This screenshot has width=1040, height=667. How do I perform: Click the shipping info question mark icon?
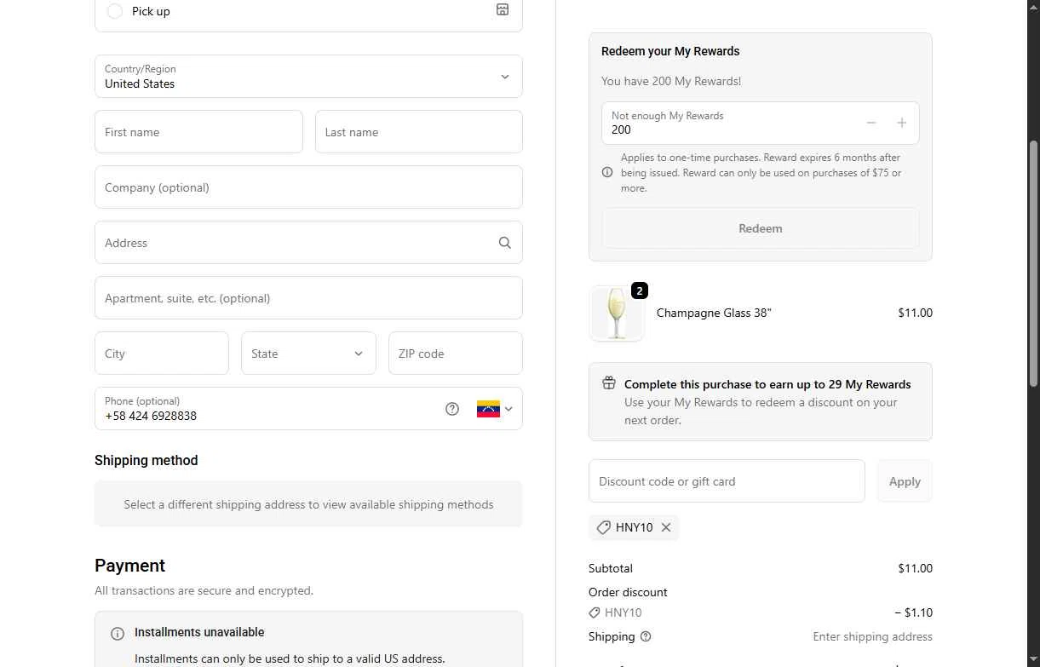(x=646, y=636)
